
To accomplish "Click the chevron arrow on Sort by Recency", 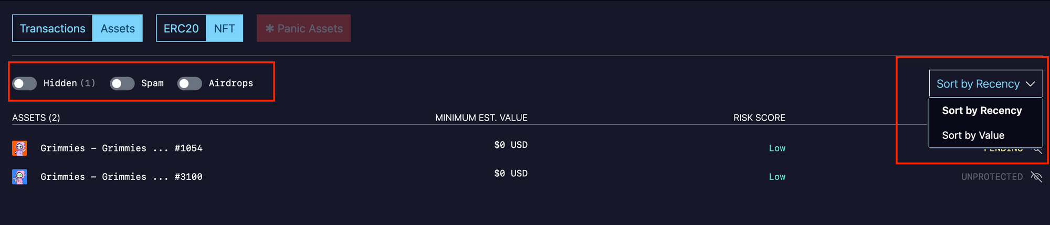I will coord(1030,84).
